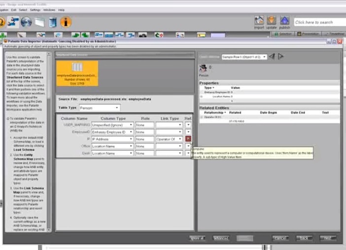Click the two-people icon in second toolbar
This screenshot has width=346, height=250.
(180, 35)
